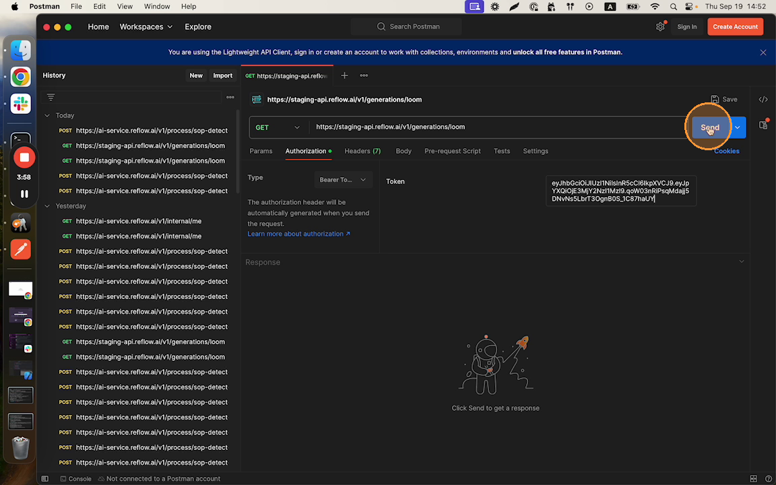The width and height of the screenshot is (776, 485).
Task: Open Google Chrome from the Dock
Action: pyautogui.click(x=20, y=77)
